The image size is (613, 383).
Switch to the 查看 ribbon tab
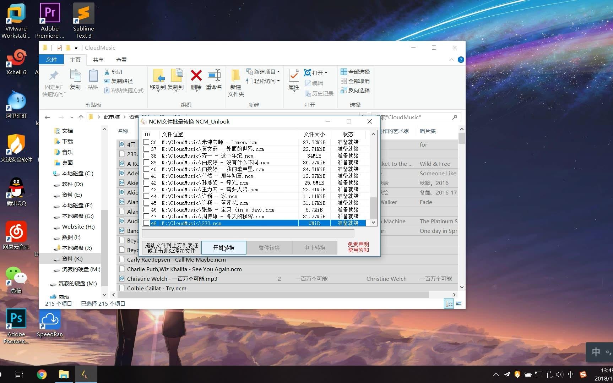(x=121, y=59)
